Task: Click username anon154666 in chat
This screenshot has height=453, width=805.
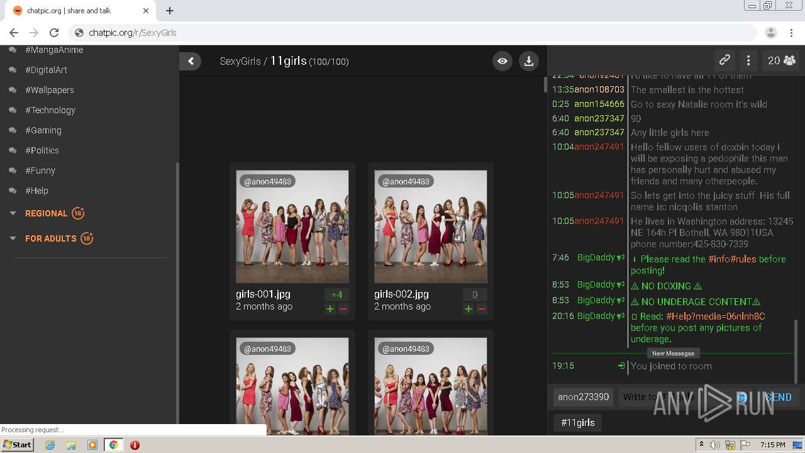Action: tap(599, 104)
